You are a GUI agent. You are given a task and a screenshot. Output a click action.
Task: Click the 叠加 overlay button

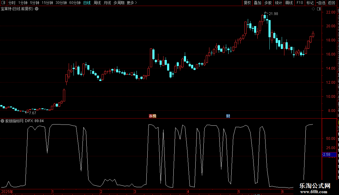coord(257,3)
